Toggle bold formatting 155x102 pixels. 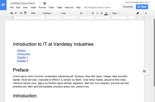tap(93, 13)
